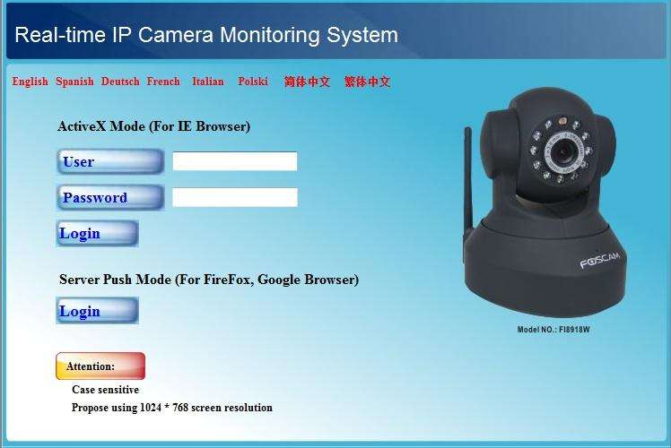
Task: Switch language to English
Action: point(30,82)
